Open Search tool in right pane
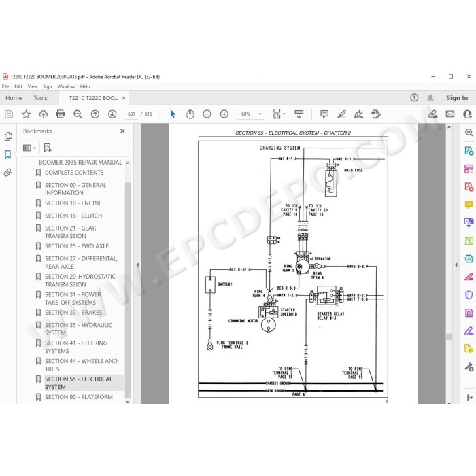The image size is (476, 476). 469,133
